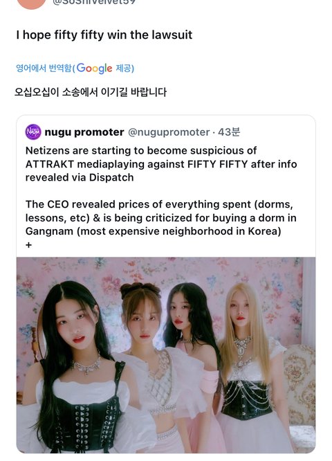
Task: Tap the Korean translated sentence 오십오십이
Action: coord(91,92)
